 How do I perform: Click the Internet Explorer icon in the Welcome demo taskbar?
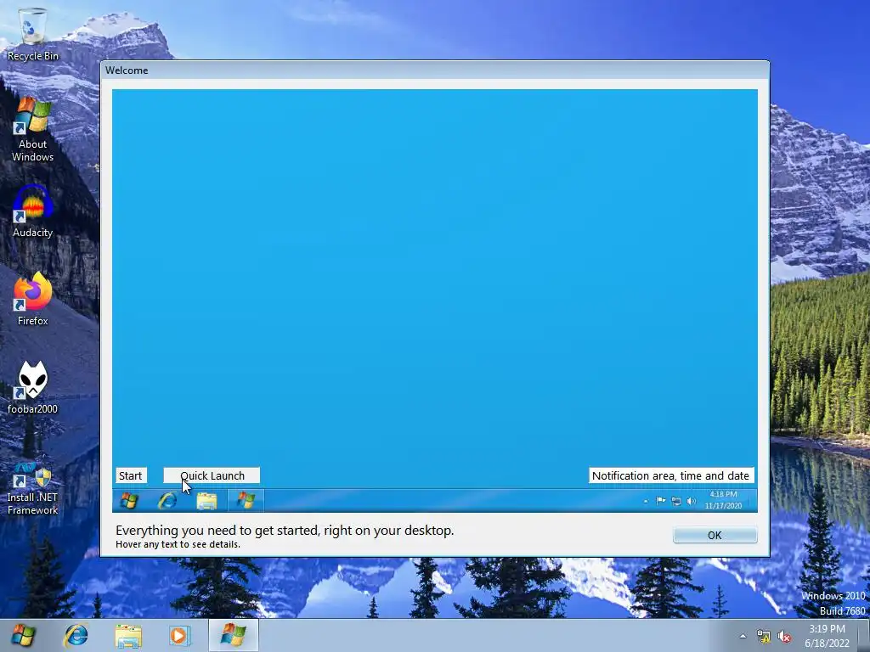coord(167,501)
